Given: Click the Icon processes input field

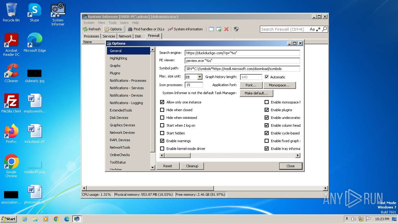Looking at the screenshot, I should tap(194, 85).
